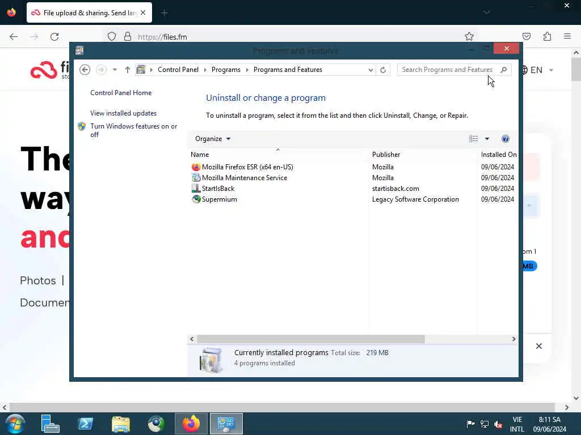Select Mozilla Firefox ESR (x64 en-US) row
Viewport: 581px width, 435px height.
353,167
